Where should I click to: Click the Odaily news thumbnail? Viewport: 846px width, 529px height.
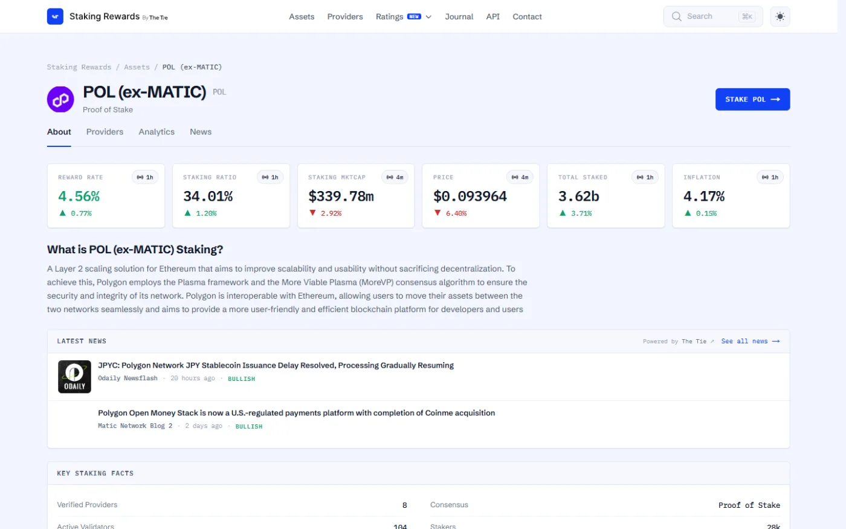(74, 377)
